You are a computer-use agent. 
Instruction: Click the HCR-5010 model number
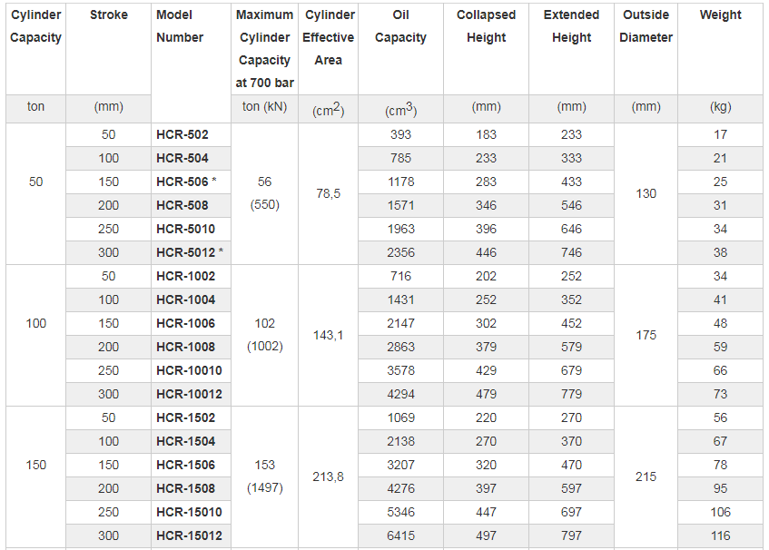[186, 229]
